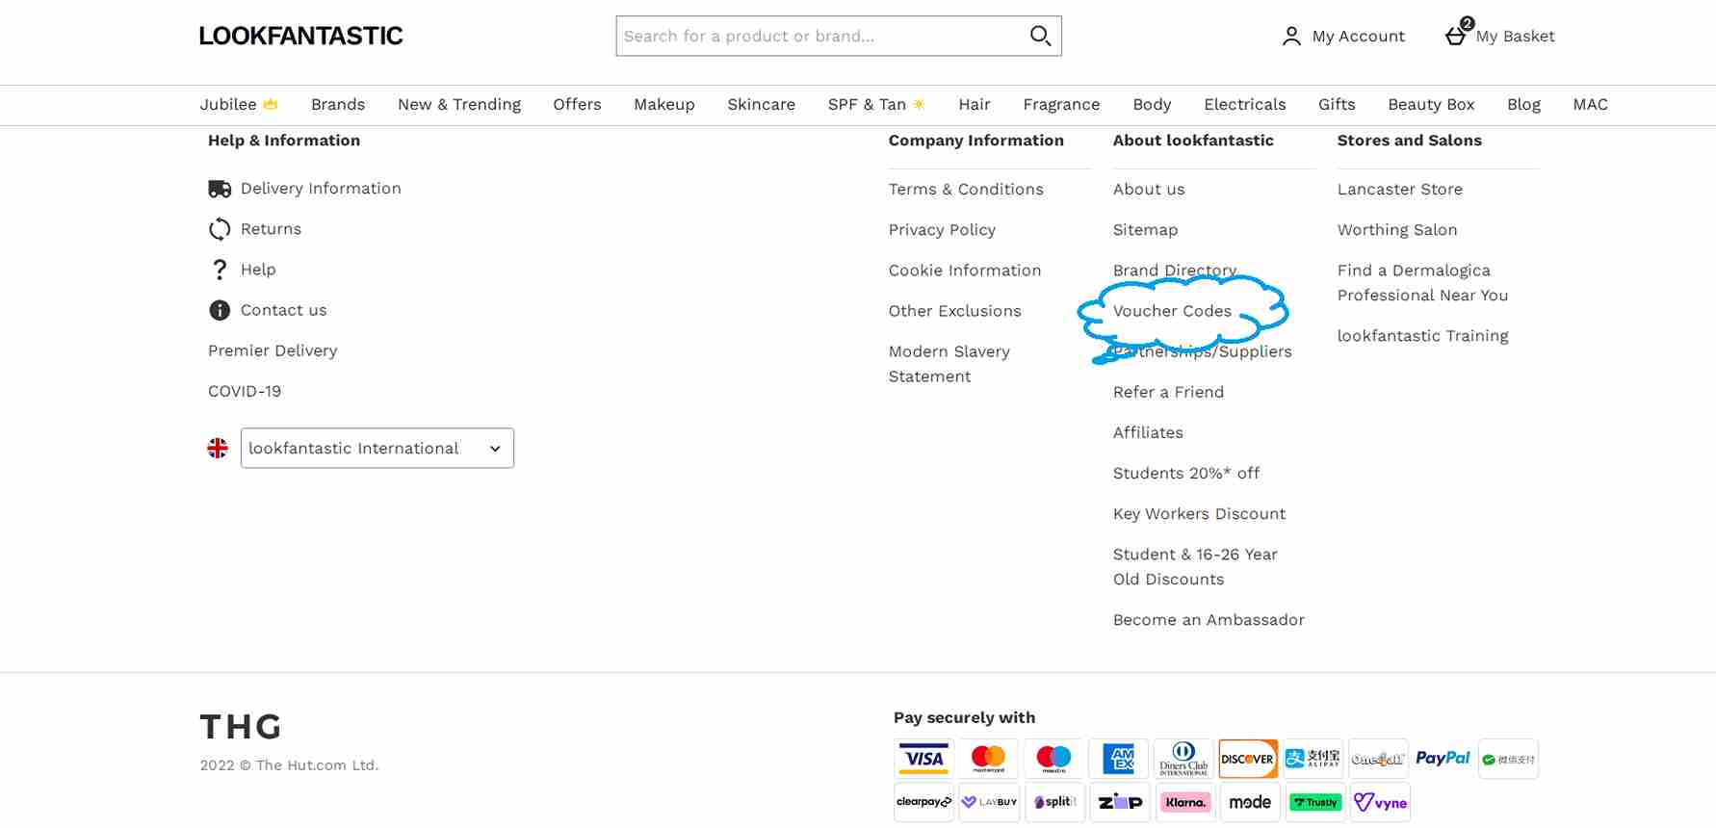The height and width of the screenshot is (828, 1716).
Task: Open the Premier Delivery link
Action: pyautogui.click(x=273, y=350)
